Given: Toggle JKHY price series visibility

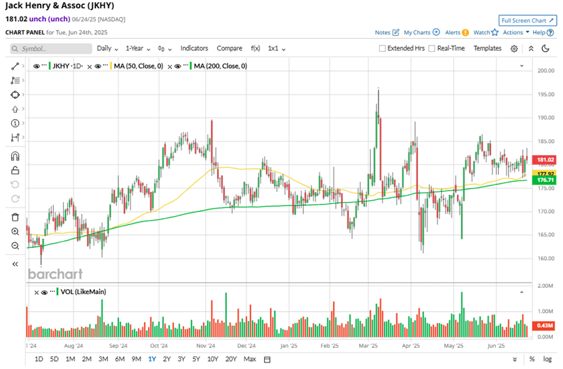Looking at the screenshot, I should 36,66.
